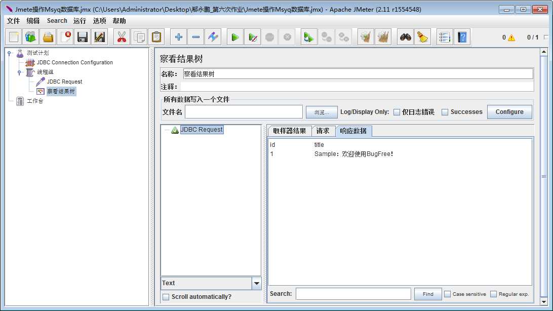Select JDBC Connection Configuration in tree
The image size is (553, 311).
75,62
